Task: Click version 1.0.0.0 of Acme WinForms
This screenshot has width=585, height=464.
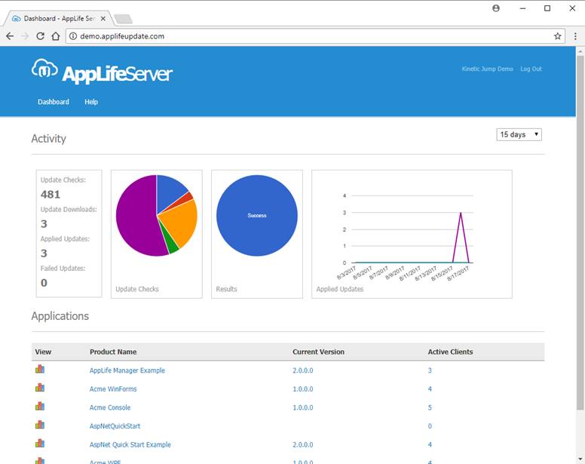Action: coord(303,389)
